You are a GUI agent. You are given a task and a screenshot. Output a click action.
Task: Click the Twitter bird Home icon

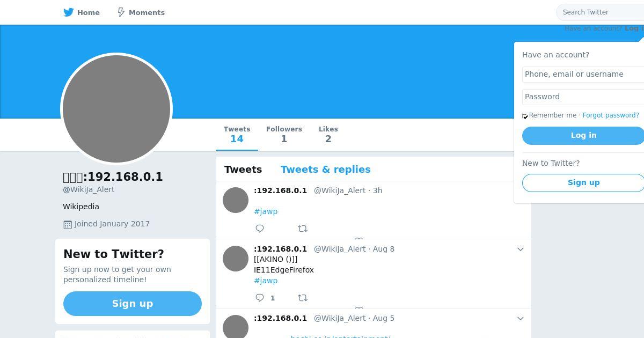pos(69,12)
